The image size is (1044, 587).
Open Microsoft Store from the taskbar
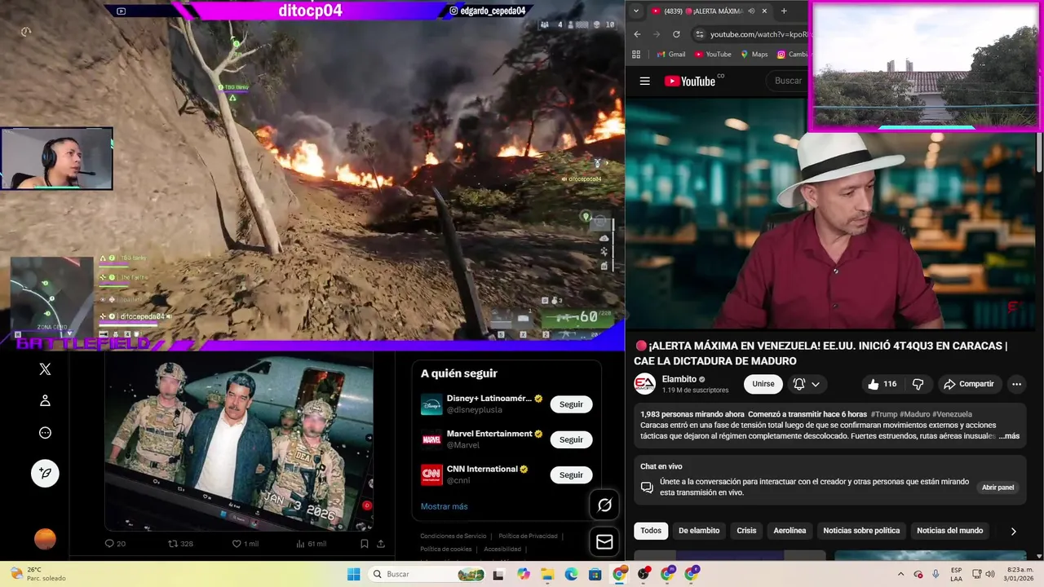tap(595, 574)
